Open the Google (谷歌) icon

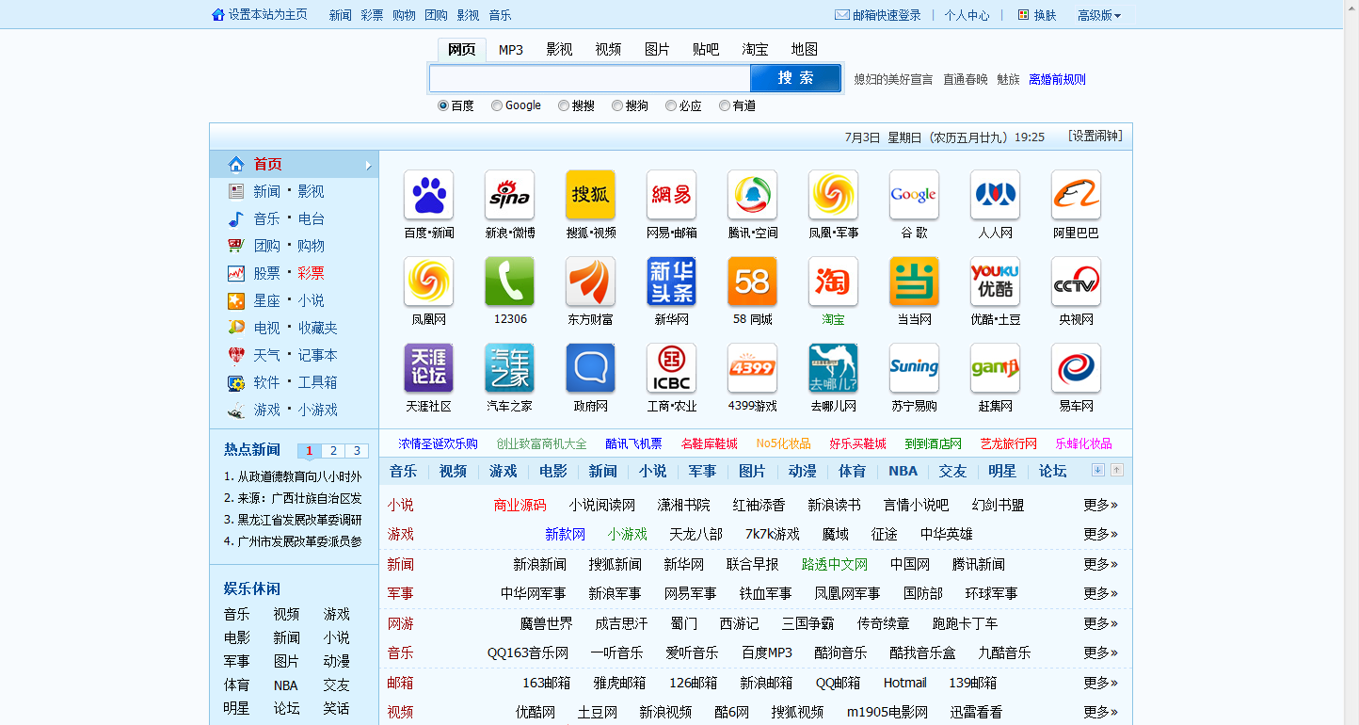tap(914, 195)
